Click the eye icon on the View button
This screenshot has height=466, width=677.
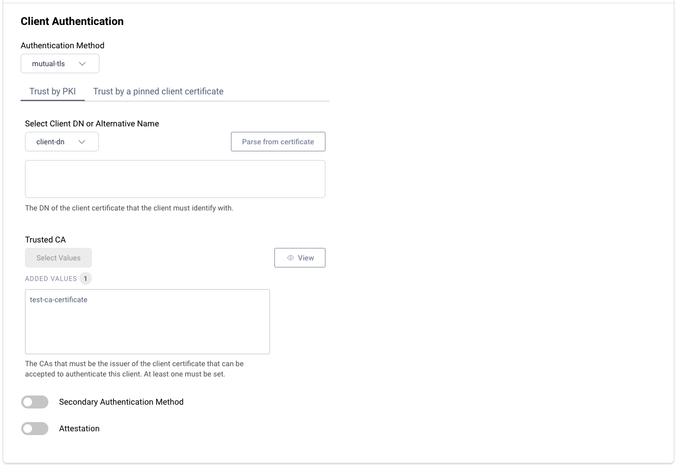pos(291,258)
